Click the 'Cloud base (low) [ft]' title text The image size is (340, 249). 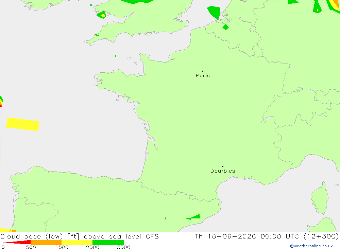40,236
